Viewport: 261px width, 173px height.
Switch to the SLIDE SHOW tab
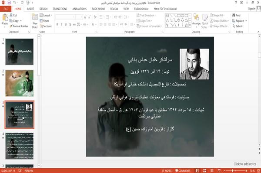[98, 9]
